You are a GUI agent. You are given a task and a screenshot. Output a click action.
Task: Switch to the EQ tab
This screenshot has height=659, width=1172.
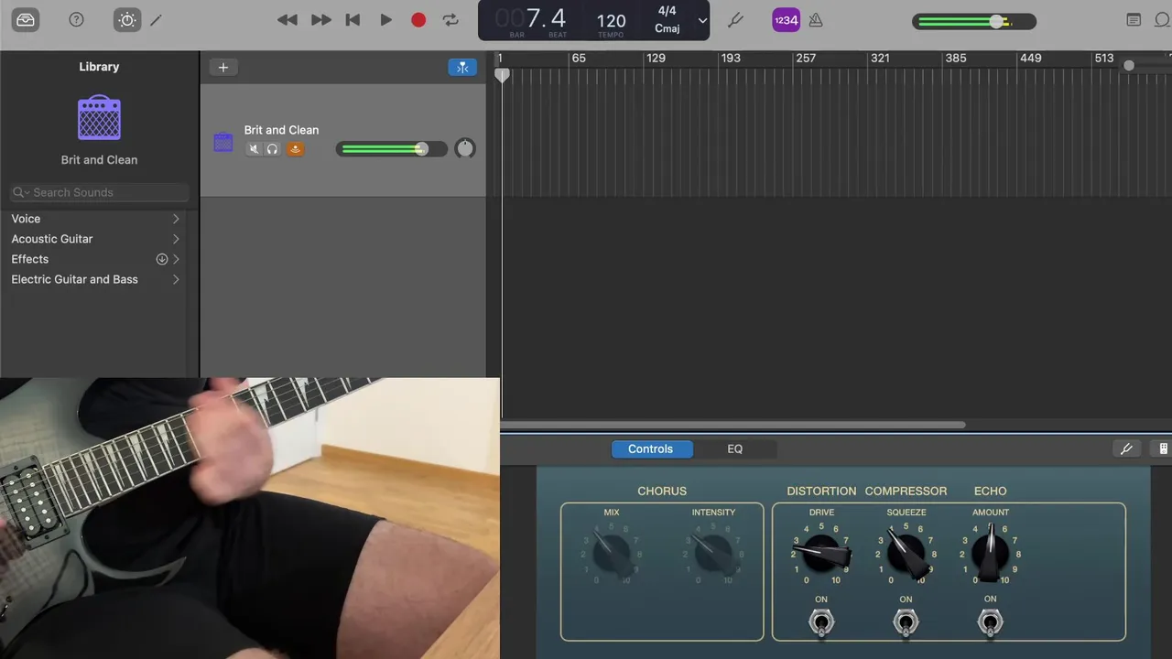point(735,449)
